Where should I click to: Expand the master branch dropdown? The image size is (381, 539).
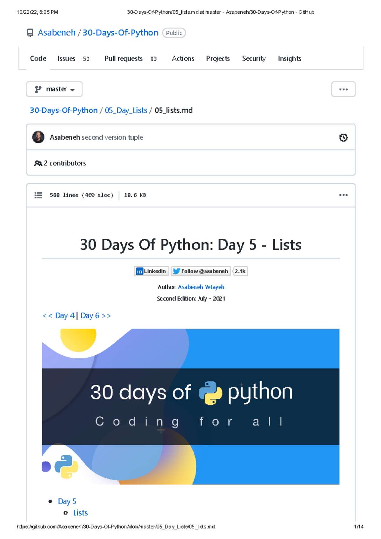tap(54, 89)
